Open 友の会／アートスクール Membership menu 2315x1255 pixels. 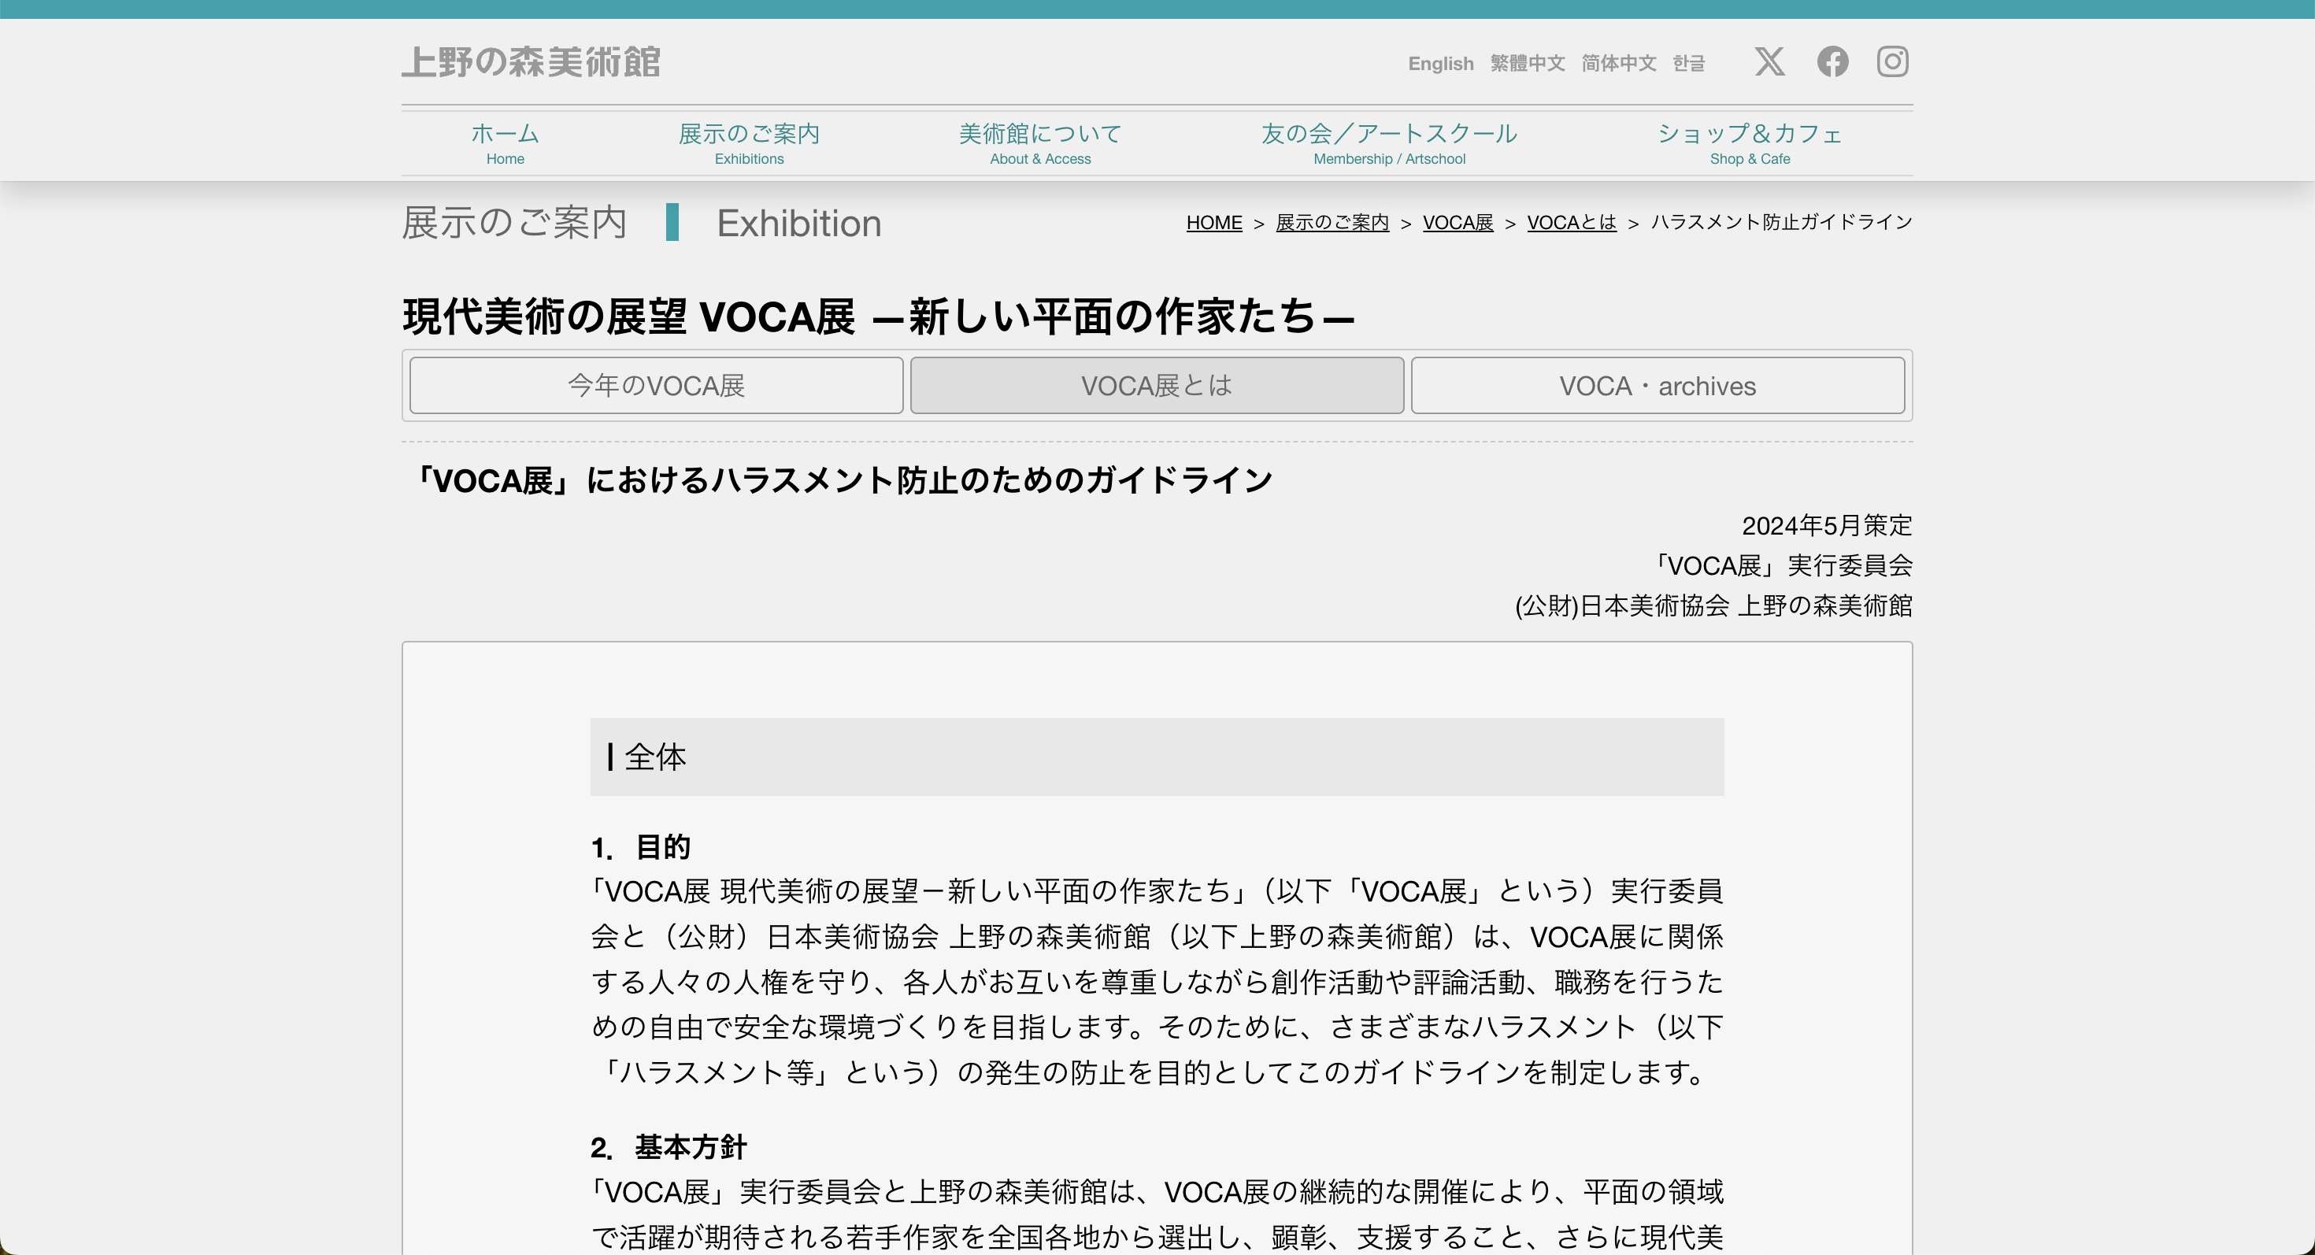1389,144
